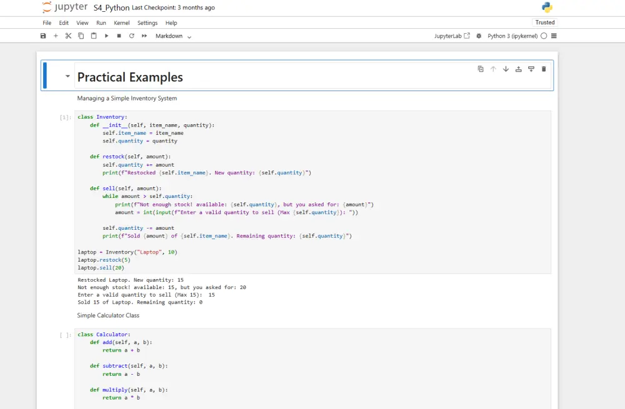Open the Kernel menu
Screen dimensions: 625x409
pos(122,22)
